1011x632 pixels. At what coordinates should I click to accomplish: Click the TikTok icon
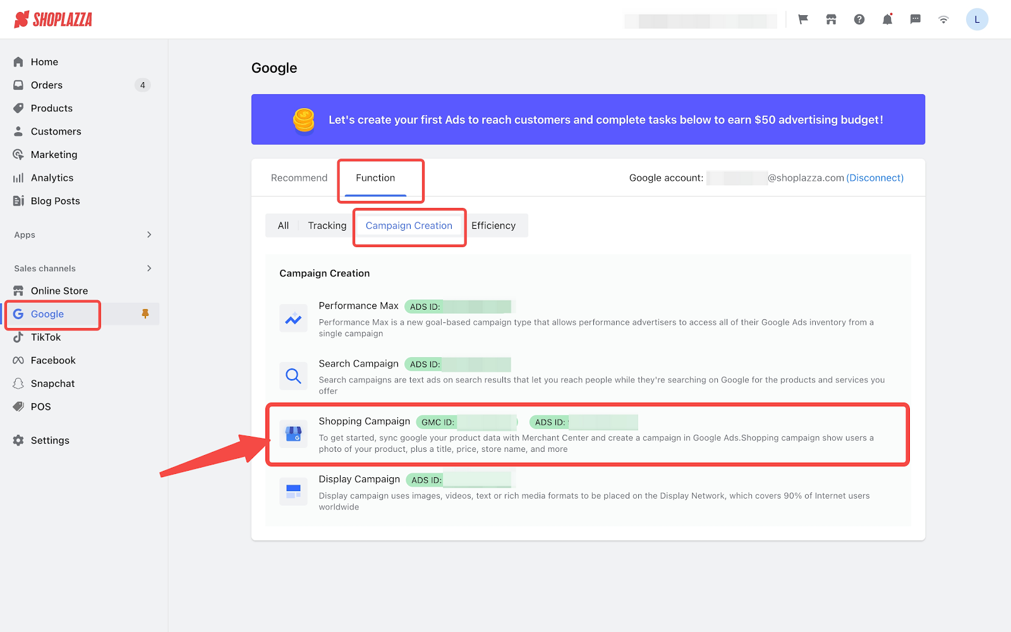(x=18, y=337)
